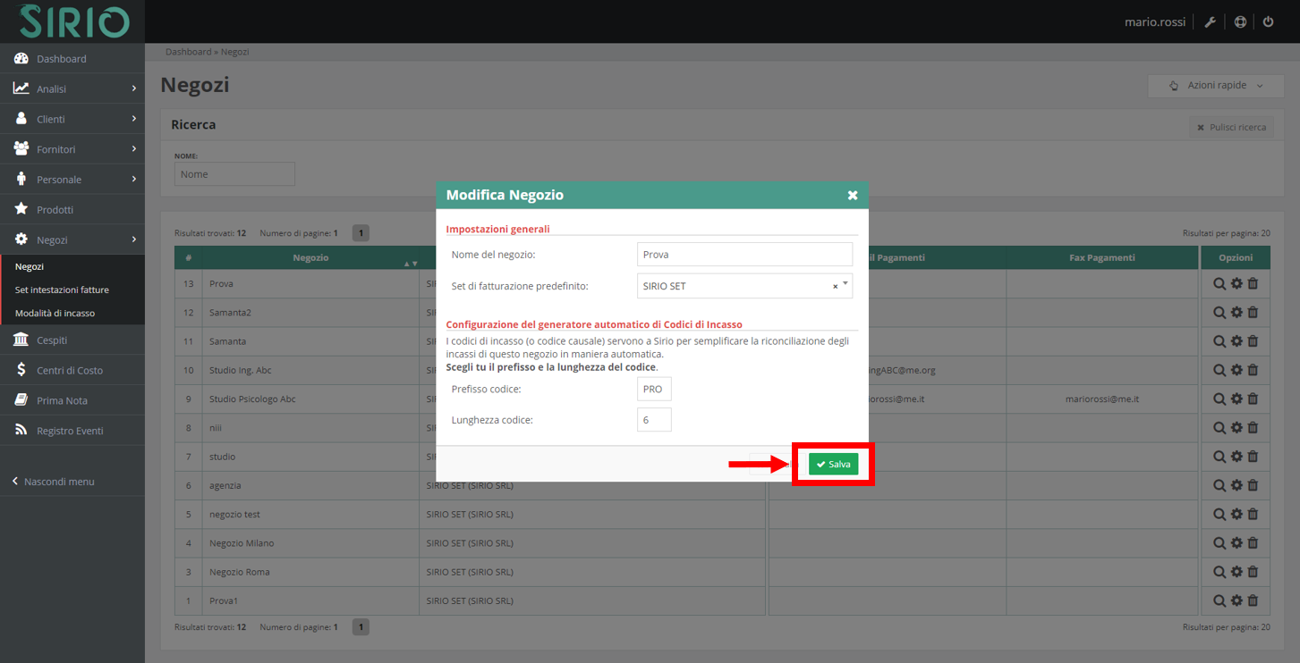The height and width of the screenshot is (663, 1300).
Task: Click the globe language icon
Action: [1239, 21]
